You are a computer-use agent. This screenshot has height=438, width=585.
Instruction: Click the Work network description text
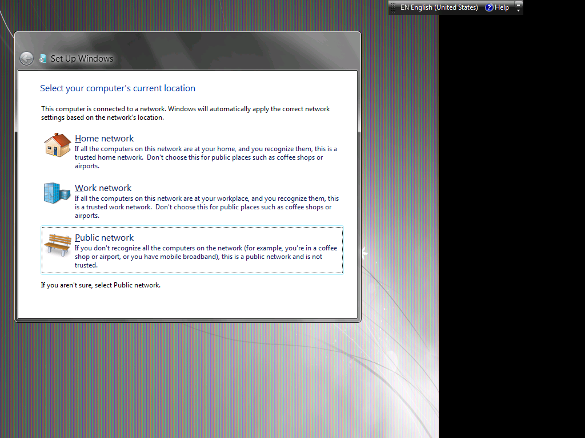(207, 206)
